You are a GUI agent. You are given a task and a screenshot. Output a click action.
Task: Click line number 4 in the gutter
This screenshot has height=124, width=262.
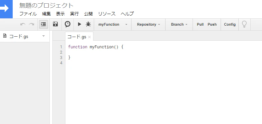(61, 63)
